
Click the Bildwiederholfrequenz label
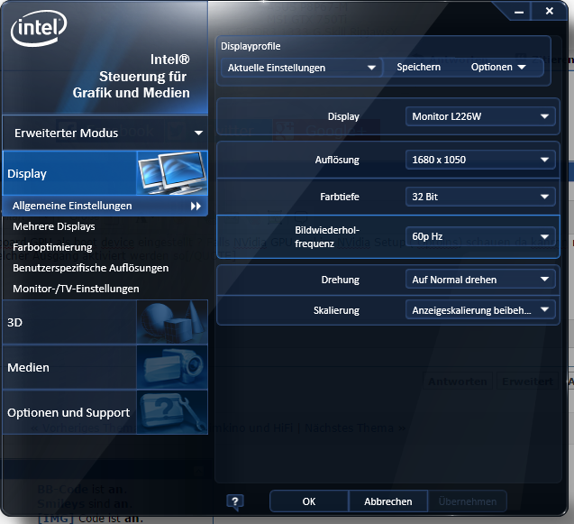(x=327, y=236)
